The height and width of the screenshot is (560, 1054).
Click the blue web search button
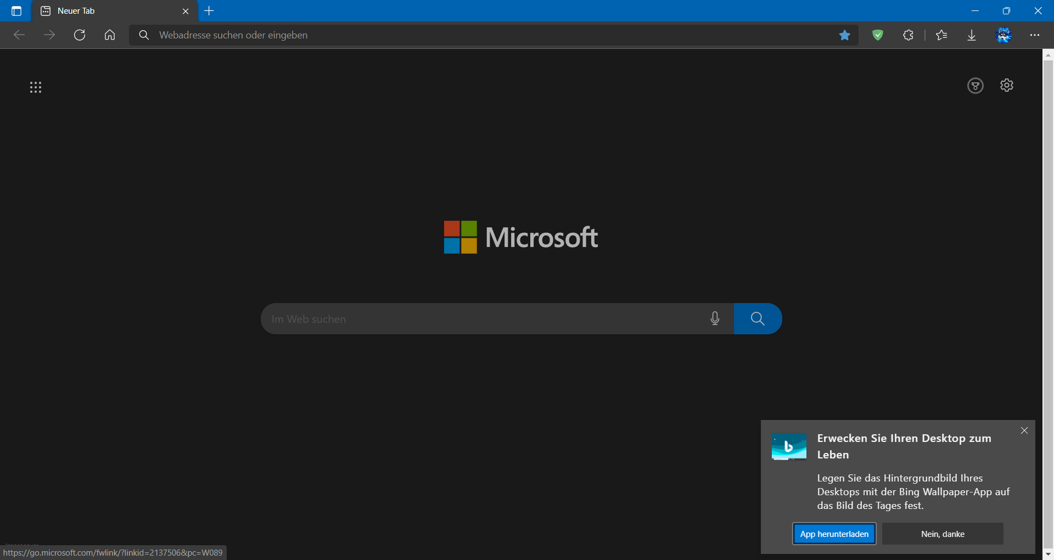click(758, 319)
